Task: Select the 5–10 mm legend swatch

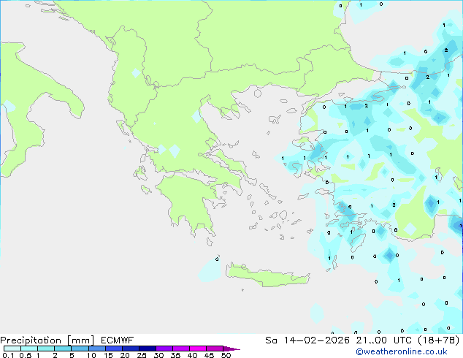Action: (80, 349)
